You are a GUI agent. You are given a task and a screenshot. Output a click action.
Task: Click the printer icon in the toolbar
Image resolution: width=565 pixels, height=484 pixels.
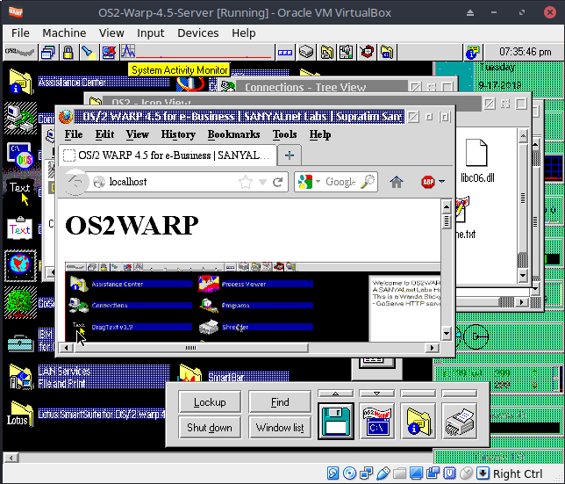click(x=460, y=422)
